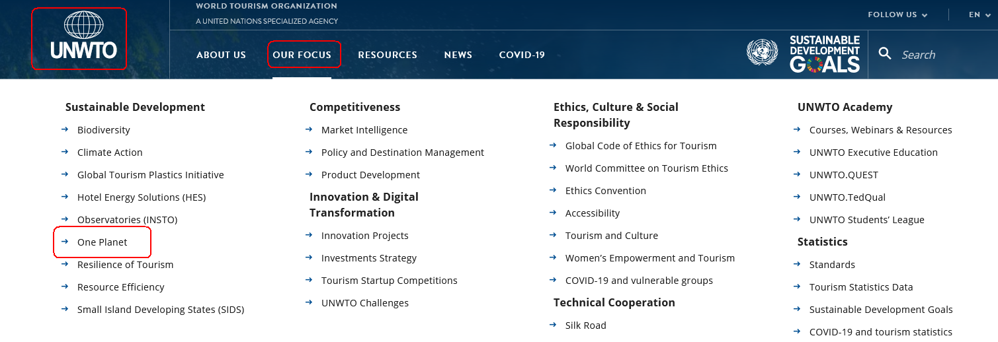Image resolution: width=998 pixels, height=342 pixels.
Task: Open World Committee on Tourism Ethics
Action: pos(647,168)
